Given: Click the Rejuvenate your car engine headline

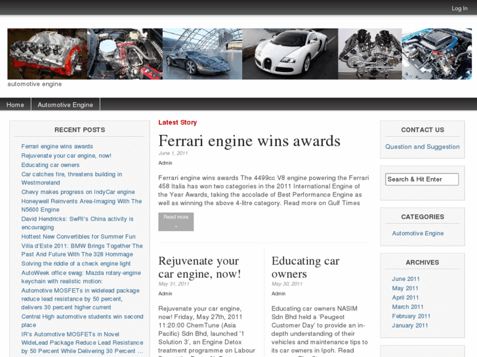Looking at the screenshot, I should tap(200, 267).
